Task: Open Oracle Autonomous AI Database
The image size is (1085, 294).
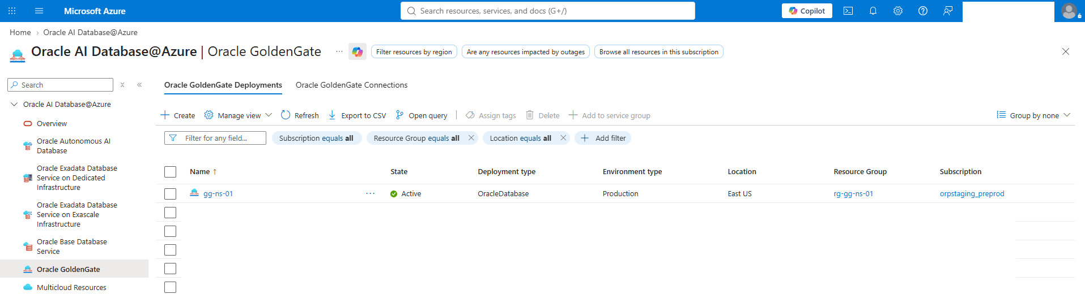Action: tap(74, 146)
